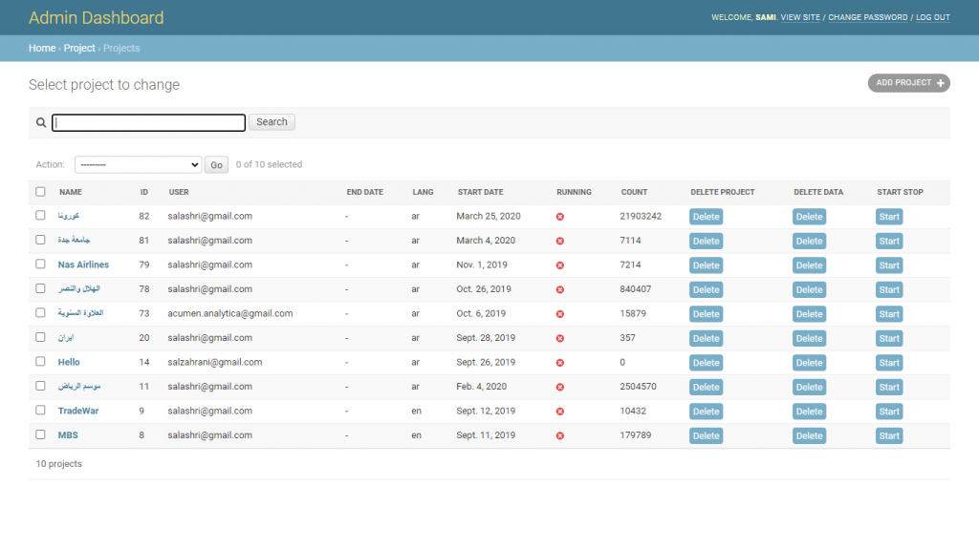Open the Action dropdown menu
979x550 pixels.
pos(138,164)
